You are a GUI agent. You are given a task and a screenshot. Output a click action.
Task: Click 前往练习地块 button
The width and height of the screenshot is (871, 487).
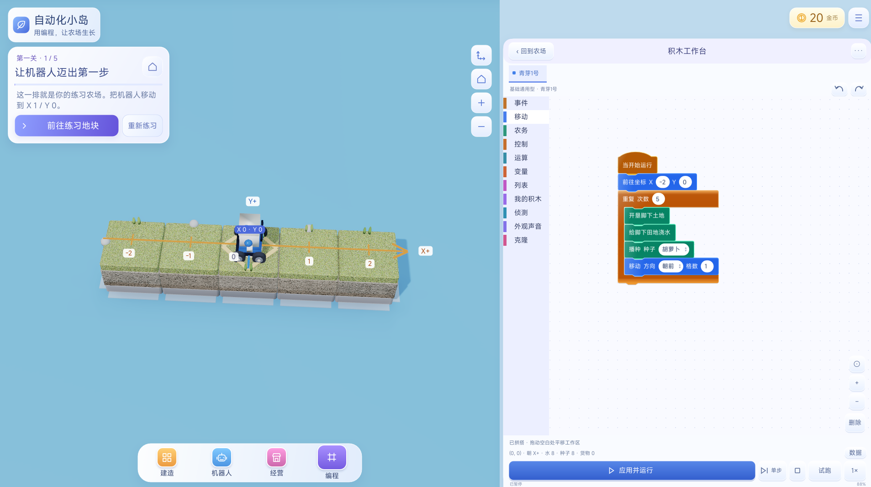pyautogui.click(x=67, y=126)
